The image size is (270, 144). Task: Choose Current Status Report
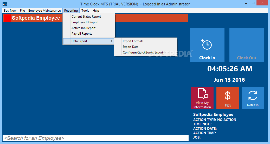coord(89,17)
